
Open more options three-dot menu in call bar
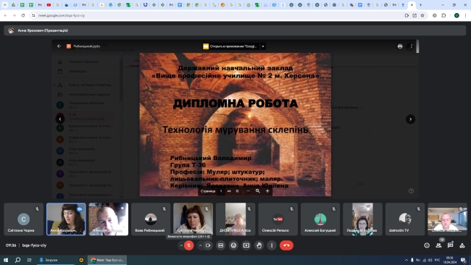click(x=272, y=245)
